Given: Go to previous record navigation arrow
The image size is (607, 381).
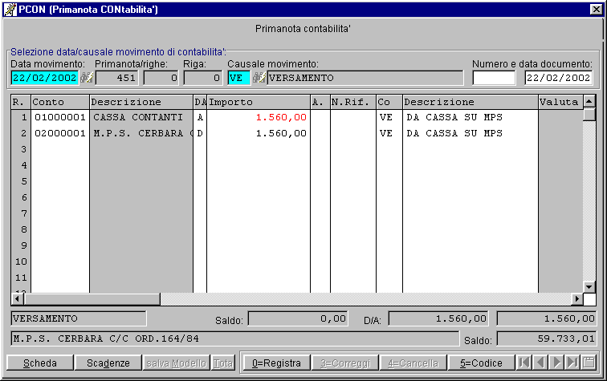Looking at the screenshot, I should pos(539,363).
